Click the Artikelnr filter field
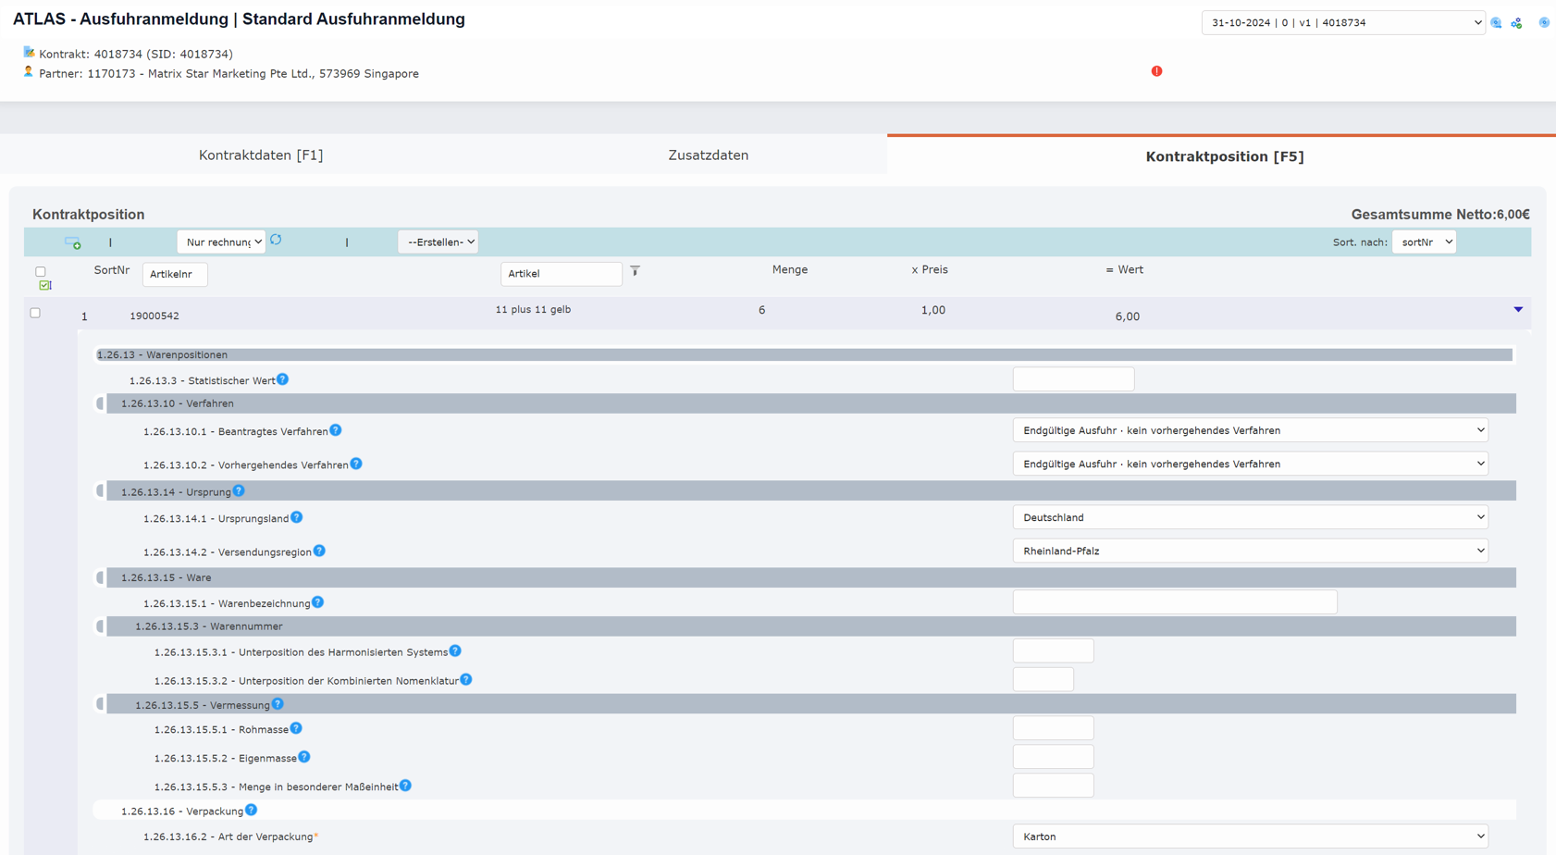This screenshot has width=1556, height=855. pyautogui.click(x=174, y=274)
